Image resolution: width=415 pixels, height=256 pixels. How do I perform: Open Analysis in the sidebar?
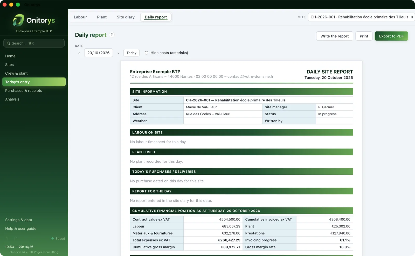[x=34, y=99]
